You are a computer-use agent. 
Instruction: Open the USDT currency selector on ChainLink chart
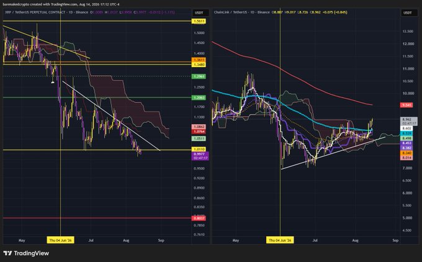(x=409, y=12)
